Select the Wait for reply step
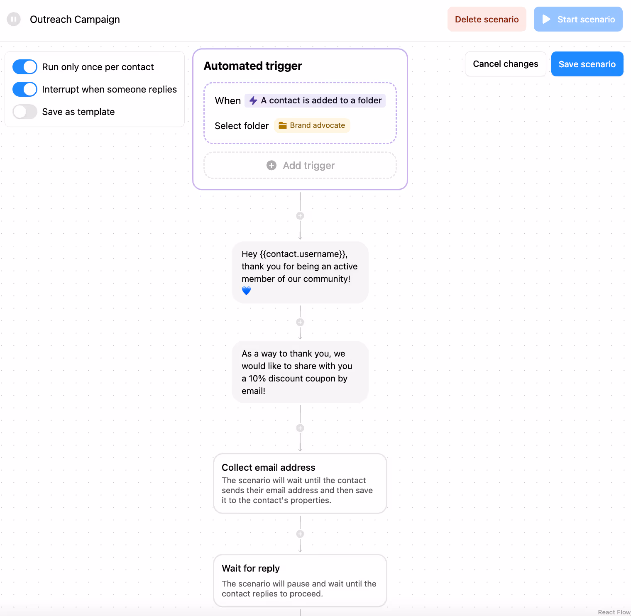The width and height of the screenshot is (631, 616). click(300, 580)
